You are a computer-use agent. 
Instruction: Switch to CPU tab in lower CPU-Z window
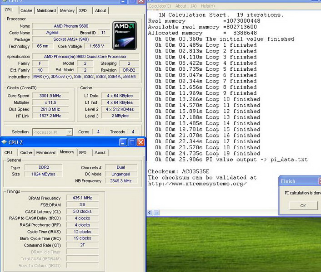point(8,152)
